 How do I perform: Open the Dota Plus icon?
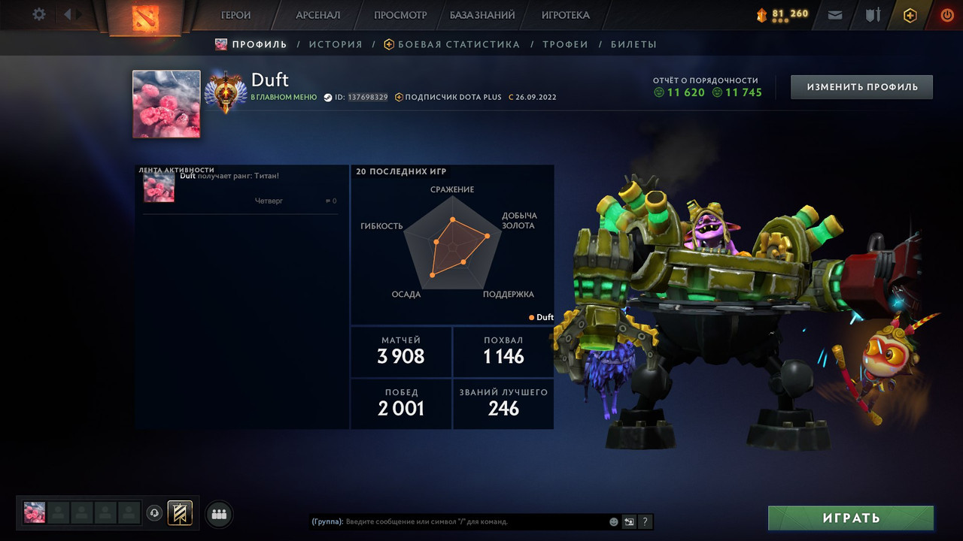[x=910, y=15]
